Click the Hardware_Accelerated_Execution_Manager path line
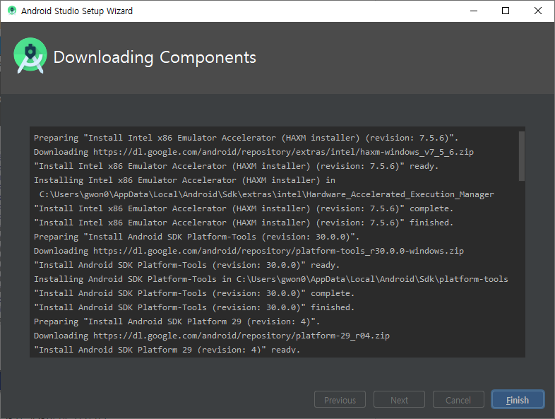The width and height of the screenshot is (555, 419). coord(266,194)
